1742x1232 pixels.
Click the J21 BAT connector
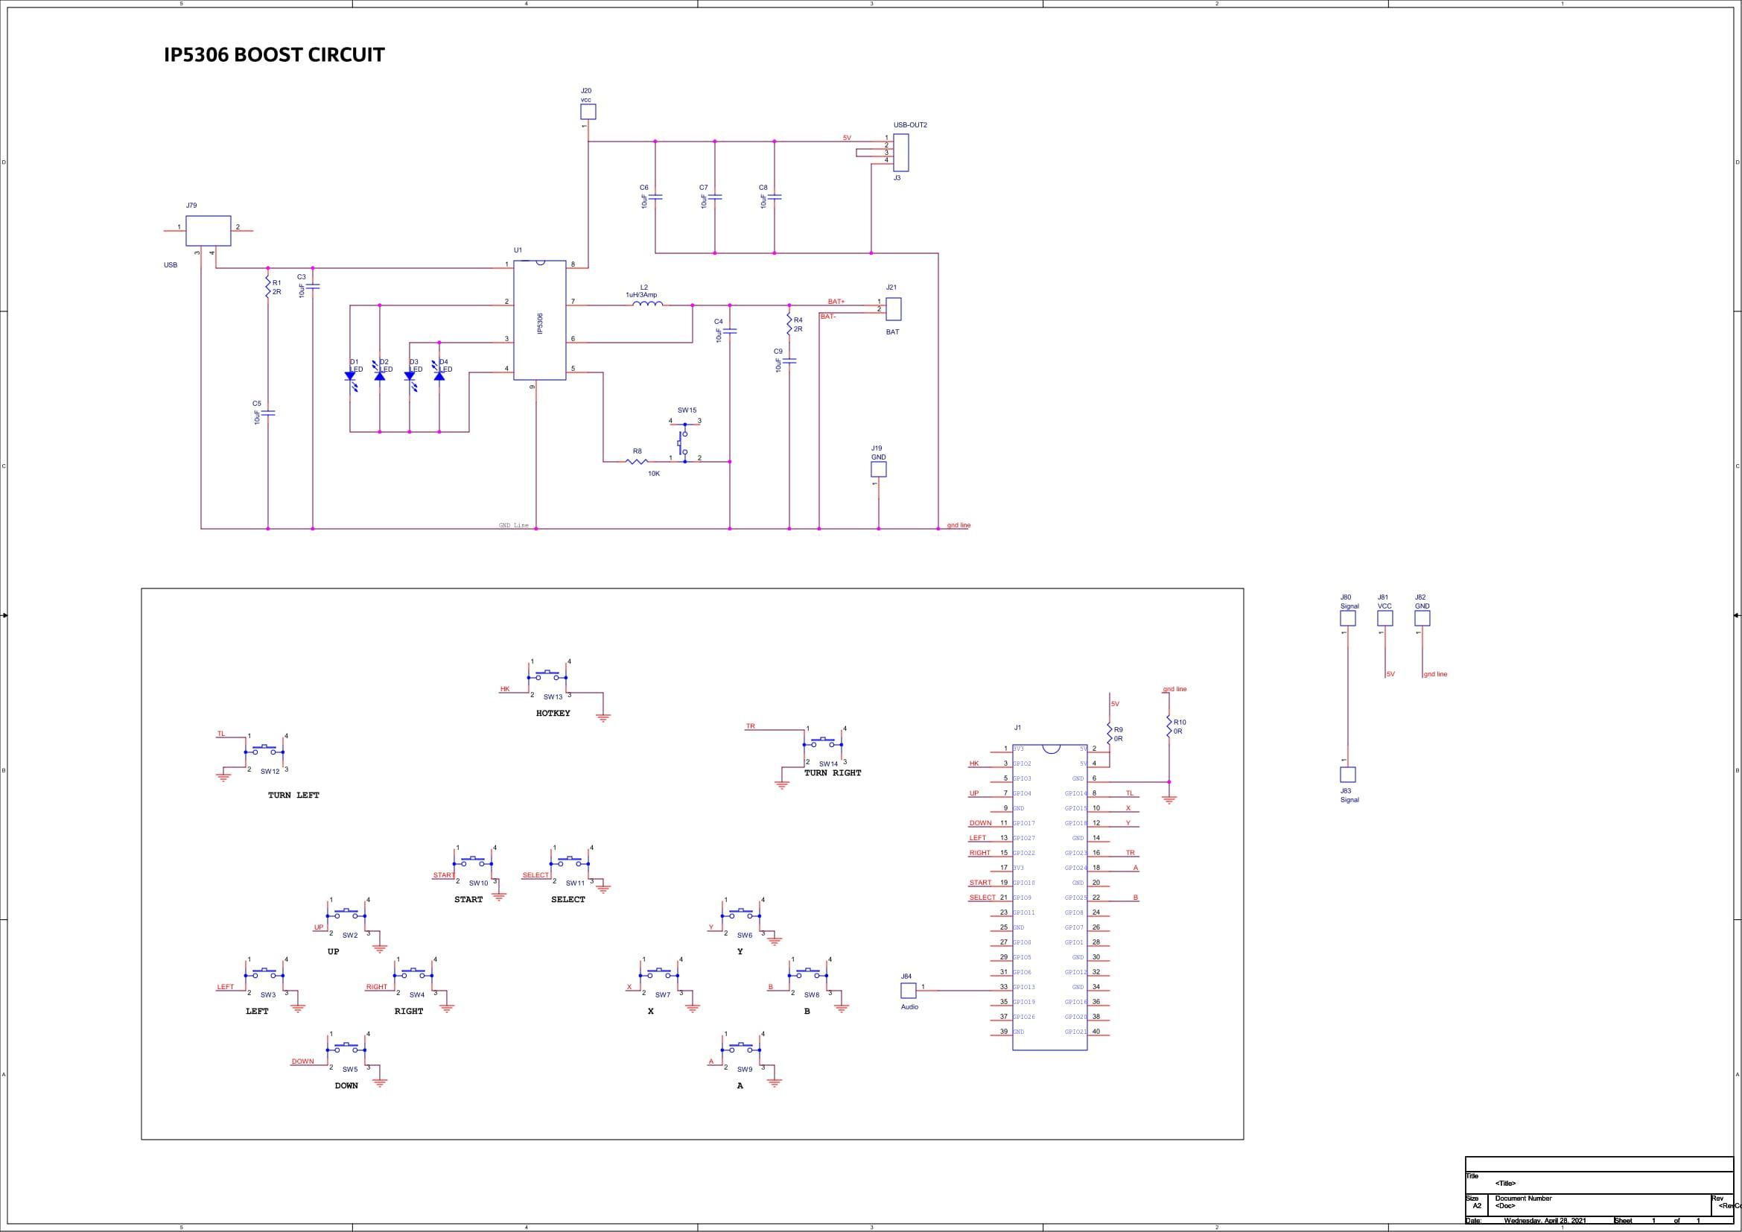pyautogui.click(x=893, y=309)
